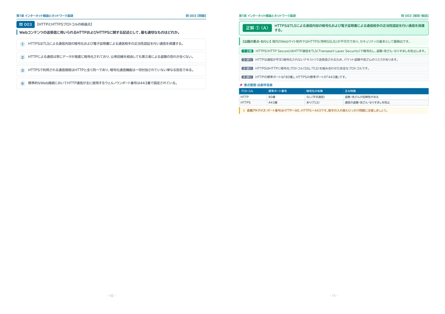
Task: Select answer option 2 about HTTP always encrypted
Action: [x=111, y=57]
